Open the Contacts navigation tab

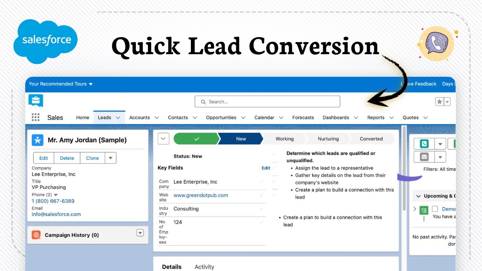coord(178,117)
